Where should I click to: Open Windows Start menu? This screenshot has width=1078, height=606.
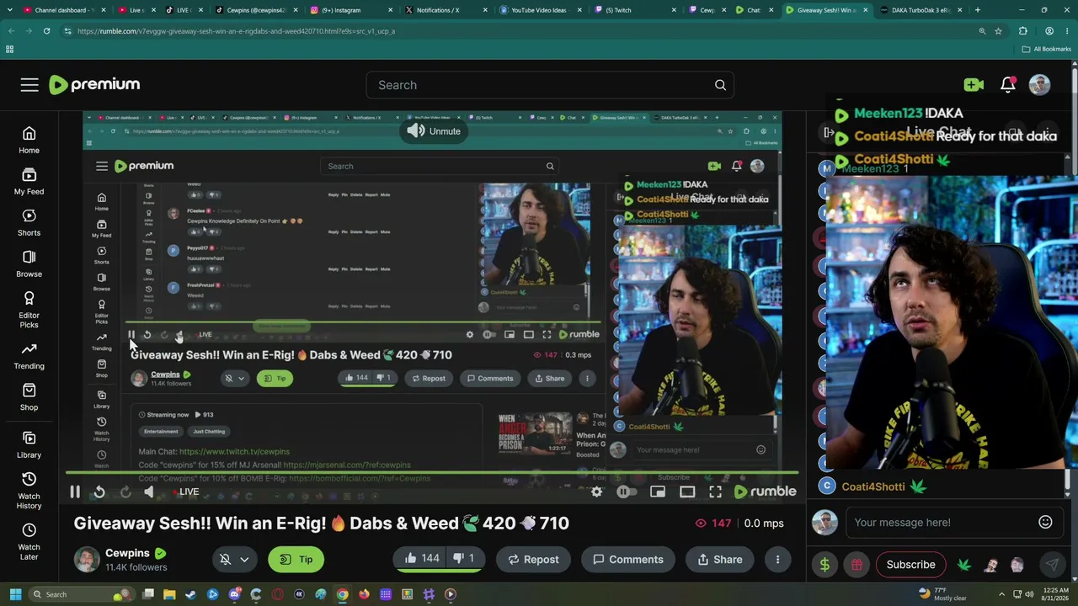[x=15, y=594]
